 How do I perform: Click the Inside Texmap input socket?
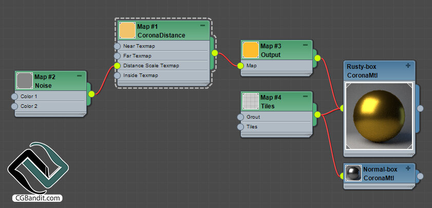(117, 75)
